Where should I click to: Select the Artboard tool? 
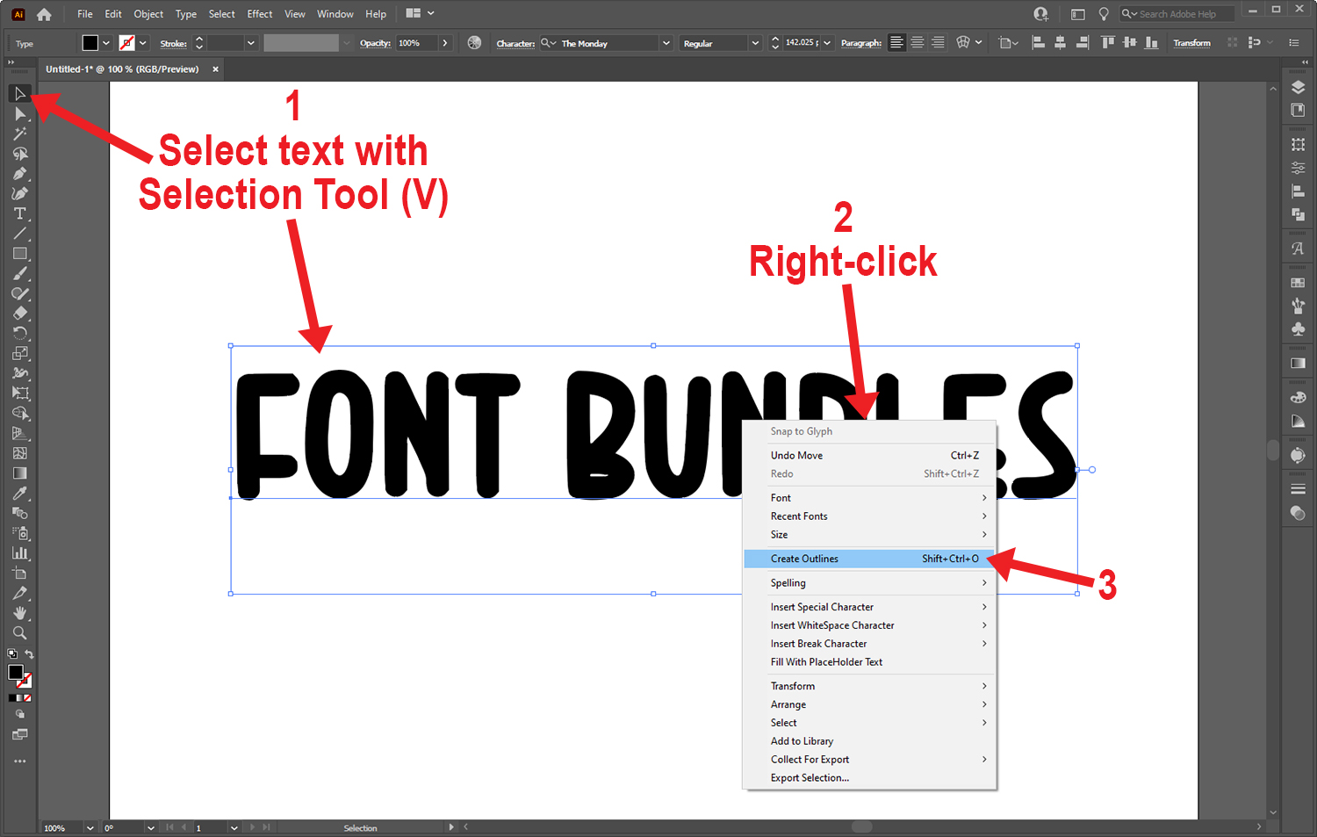click(x=19, y=574)
